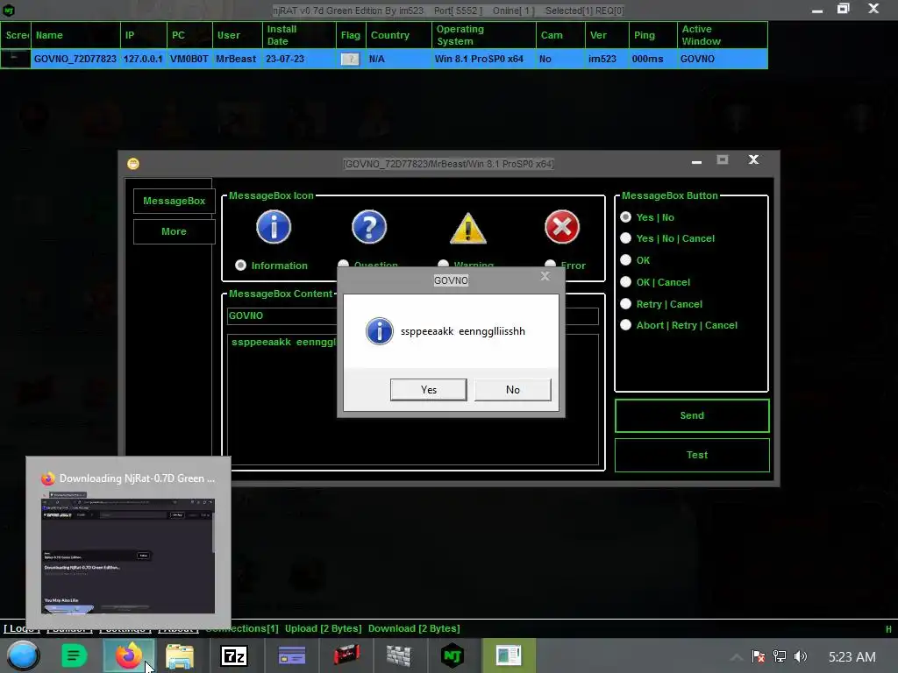The image size is (898, 673).
Task: Click the screen thumbnail cell of the GOVNO row
Action: click(x=16, y=59)
